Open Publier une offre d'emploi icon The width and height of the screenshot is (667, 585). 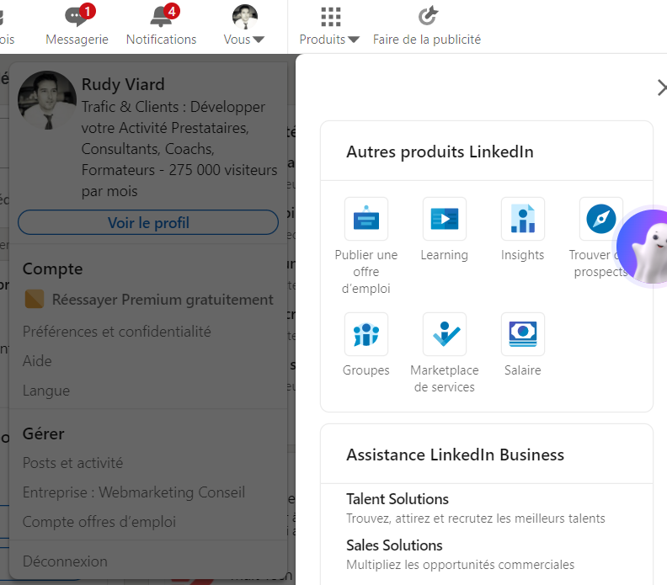pyautogui.click(x=366, y=219)
